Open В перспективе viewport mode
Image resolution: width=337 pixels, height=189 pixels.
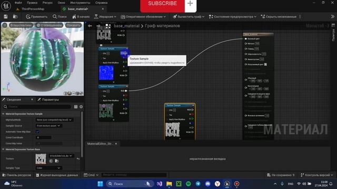[21, 25]
